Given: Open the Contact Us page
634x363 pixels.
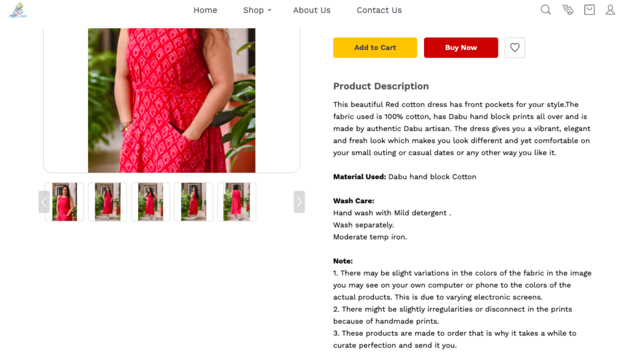Looking at the screenshot, I should coord(379,10).
